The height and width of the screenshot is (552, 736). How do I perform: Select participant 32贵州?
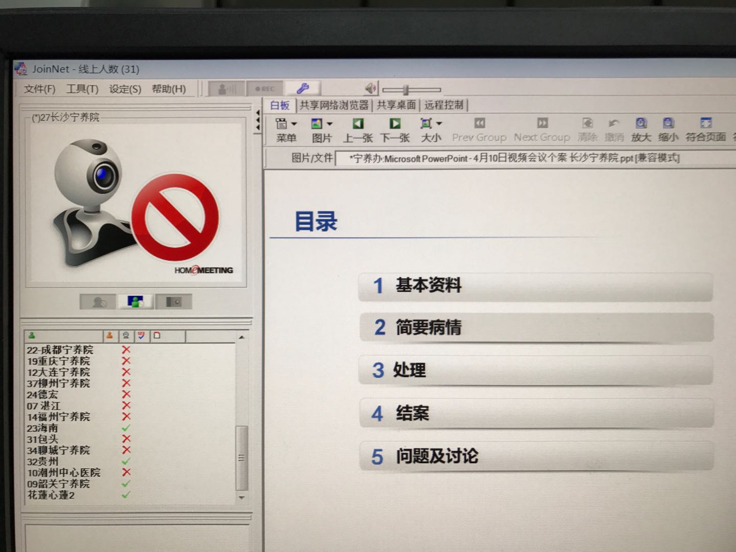point(42,462)
